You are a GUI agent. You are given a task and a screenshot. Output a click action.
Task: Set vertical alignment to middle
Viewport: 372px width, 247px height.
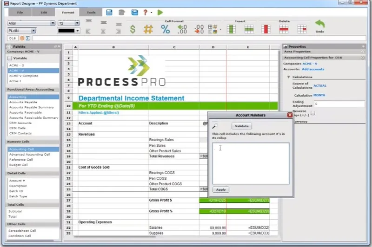click(104, 22)
